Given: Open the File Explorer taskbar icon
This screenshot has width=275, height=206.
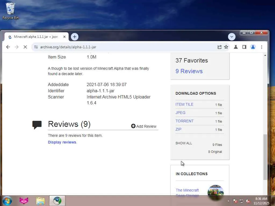Looking at the screenshot, I should (x=41, y=201).
